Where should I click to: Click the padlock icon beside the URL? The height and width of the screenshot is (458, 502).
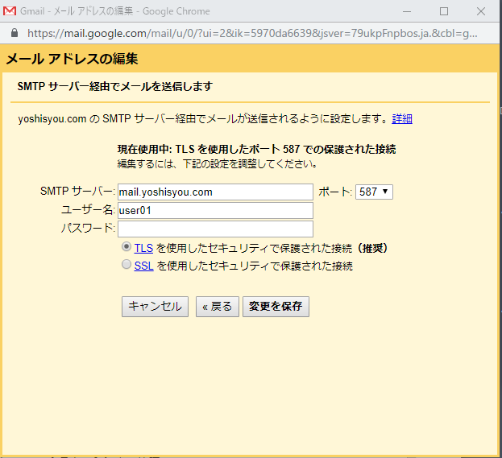13,34
